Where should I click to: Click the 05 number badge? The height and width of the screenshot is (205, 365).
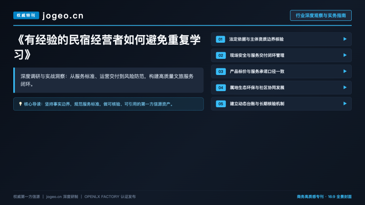click(x=221, y=103)
